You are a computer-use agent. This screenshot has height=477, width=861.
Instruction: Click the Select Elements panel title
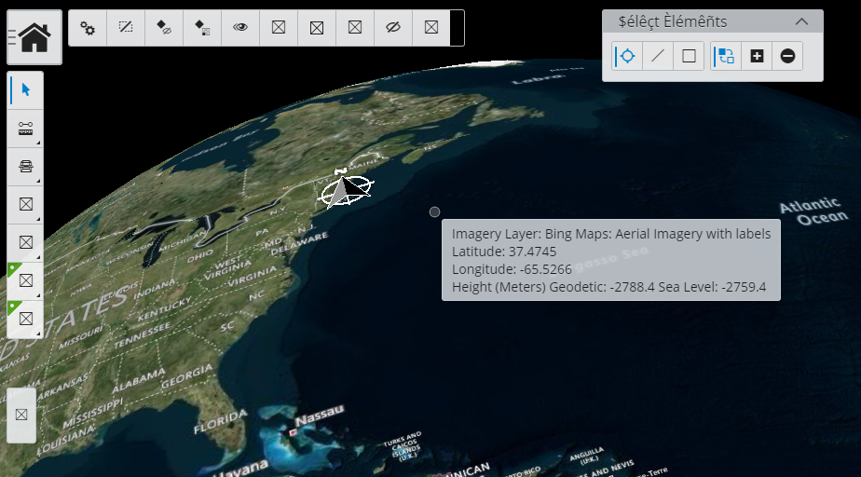(x=673, y=21)
